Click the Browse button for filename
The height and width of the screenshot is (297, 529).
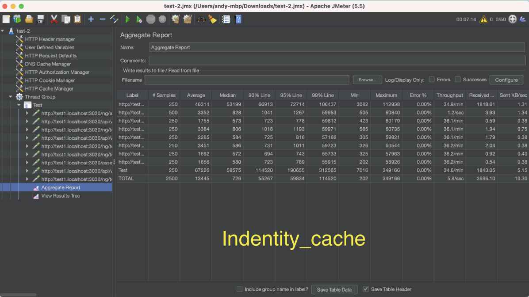(x=367, y=80)
